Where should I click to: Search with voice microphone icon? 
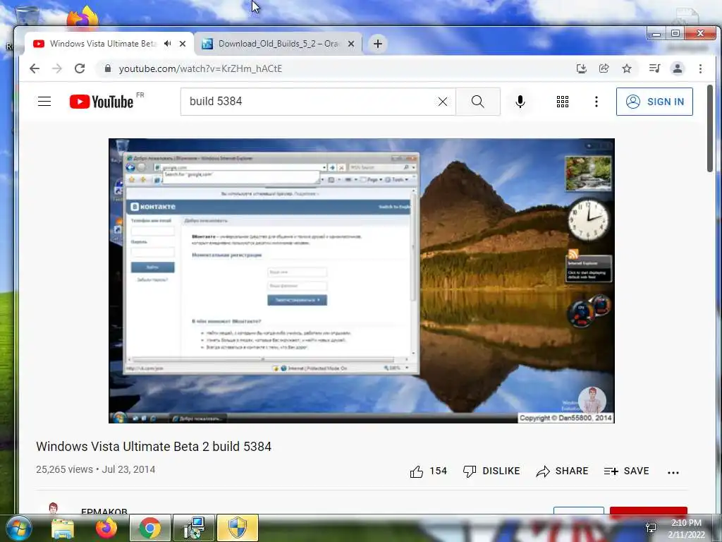(x=520, y=102)
